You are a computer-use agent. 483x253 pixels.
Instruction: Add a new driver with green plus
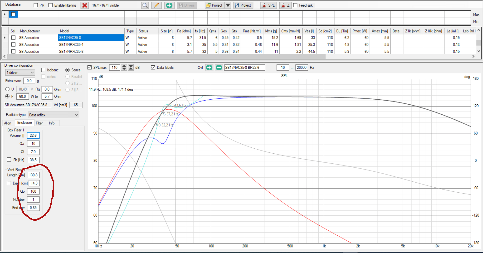169,5
